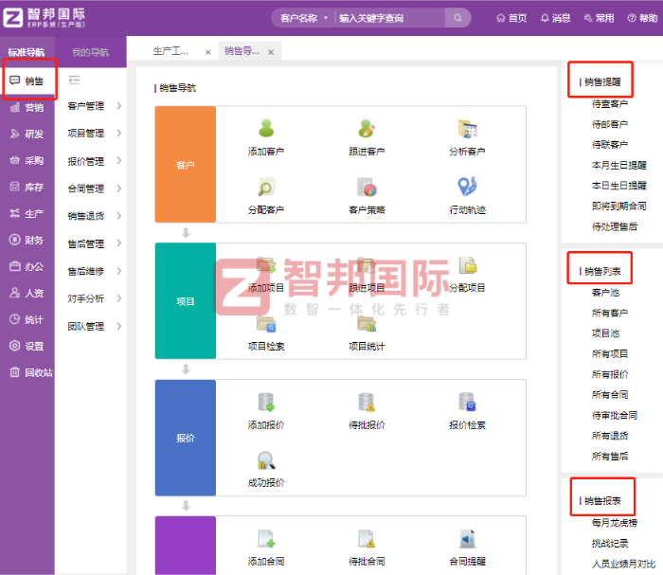
Task: Open the 所有售后 list link
Action: 610,456
